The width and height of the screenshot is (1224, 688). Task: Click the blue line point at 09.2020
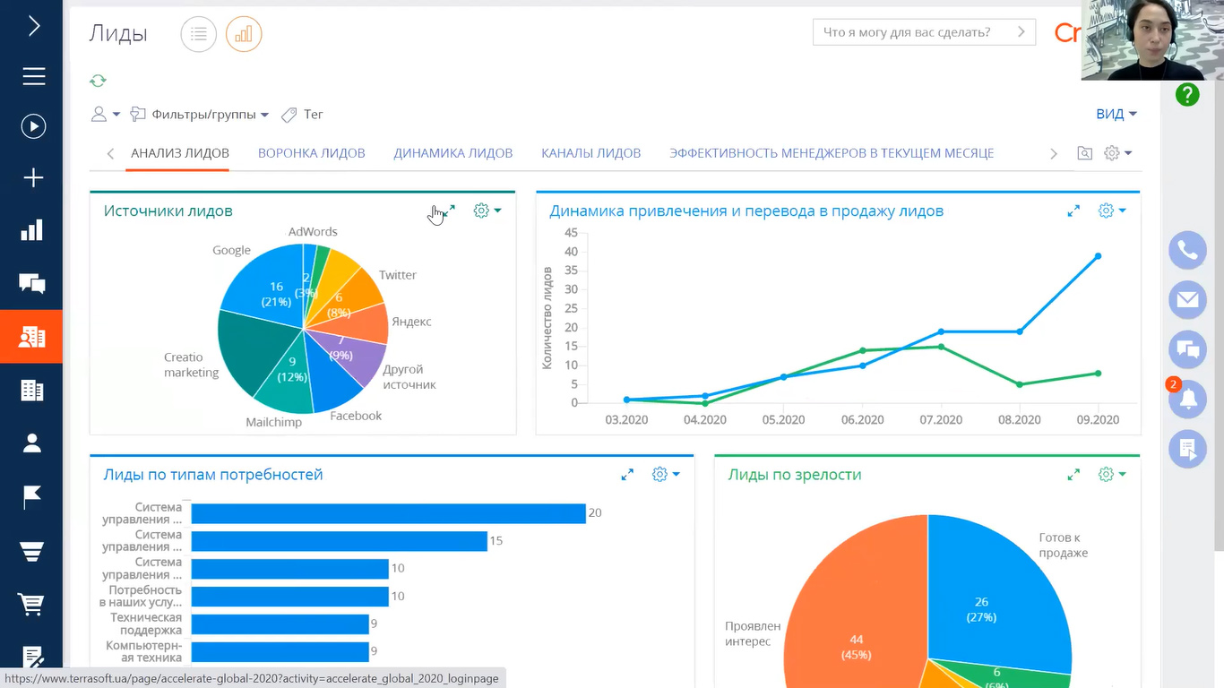pyautogui.click(x=1098, y=256)
